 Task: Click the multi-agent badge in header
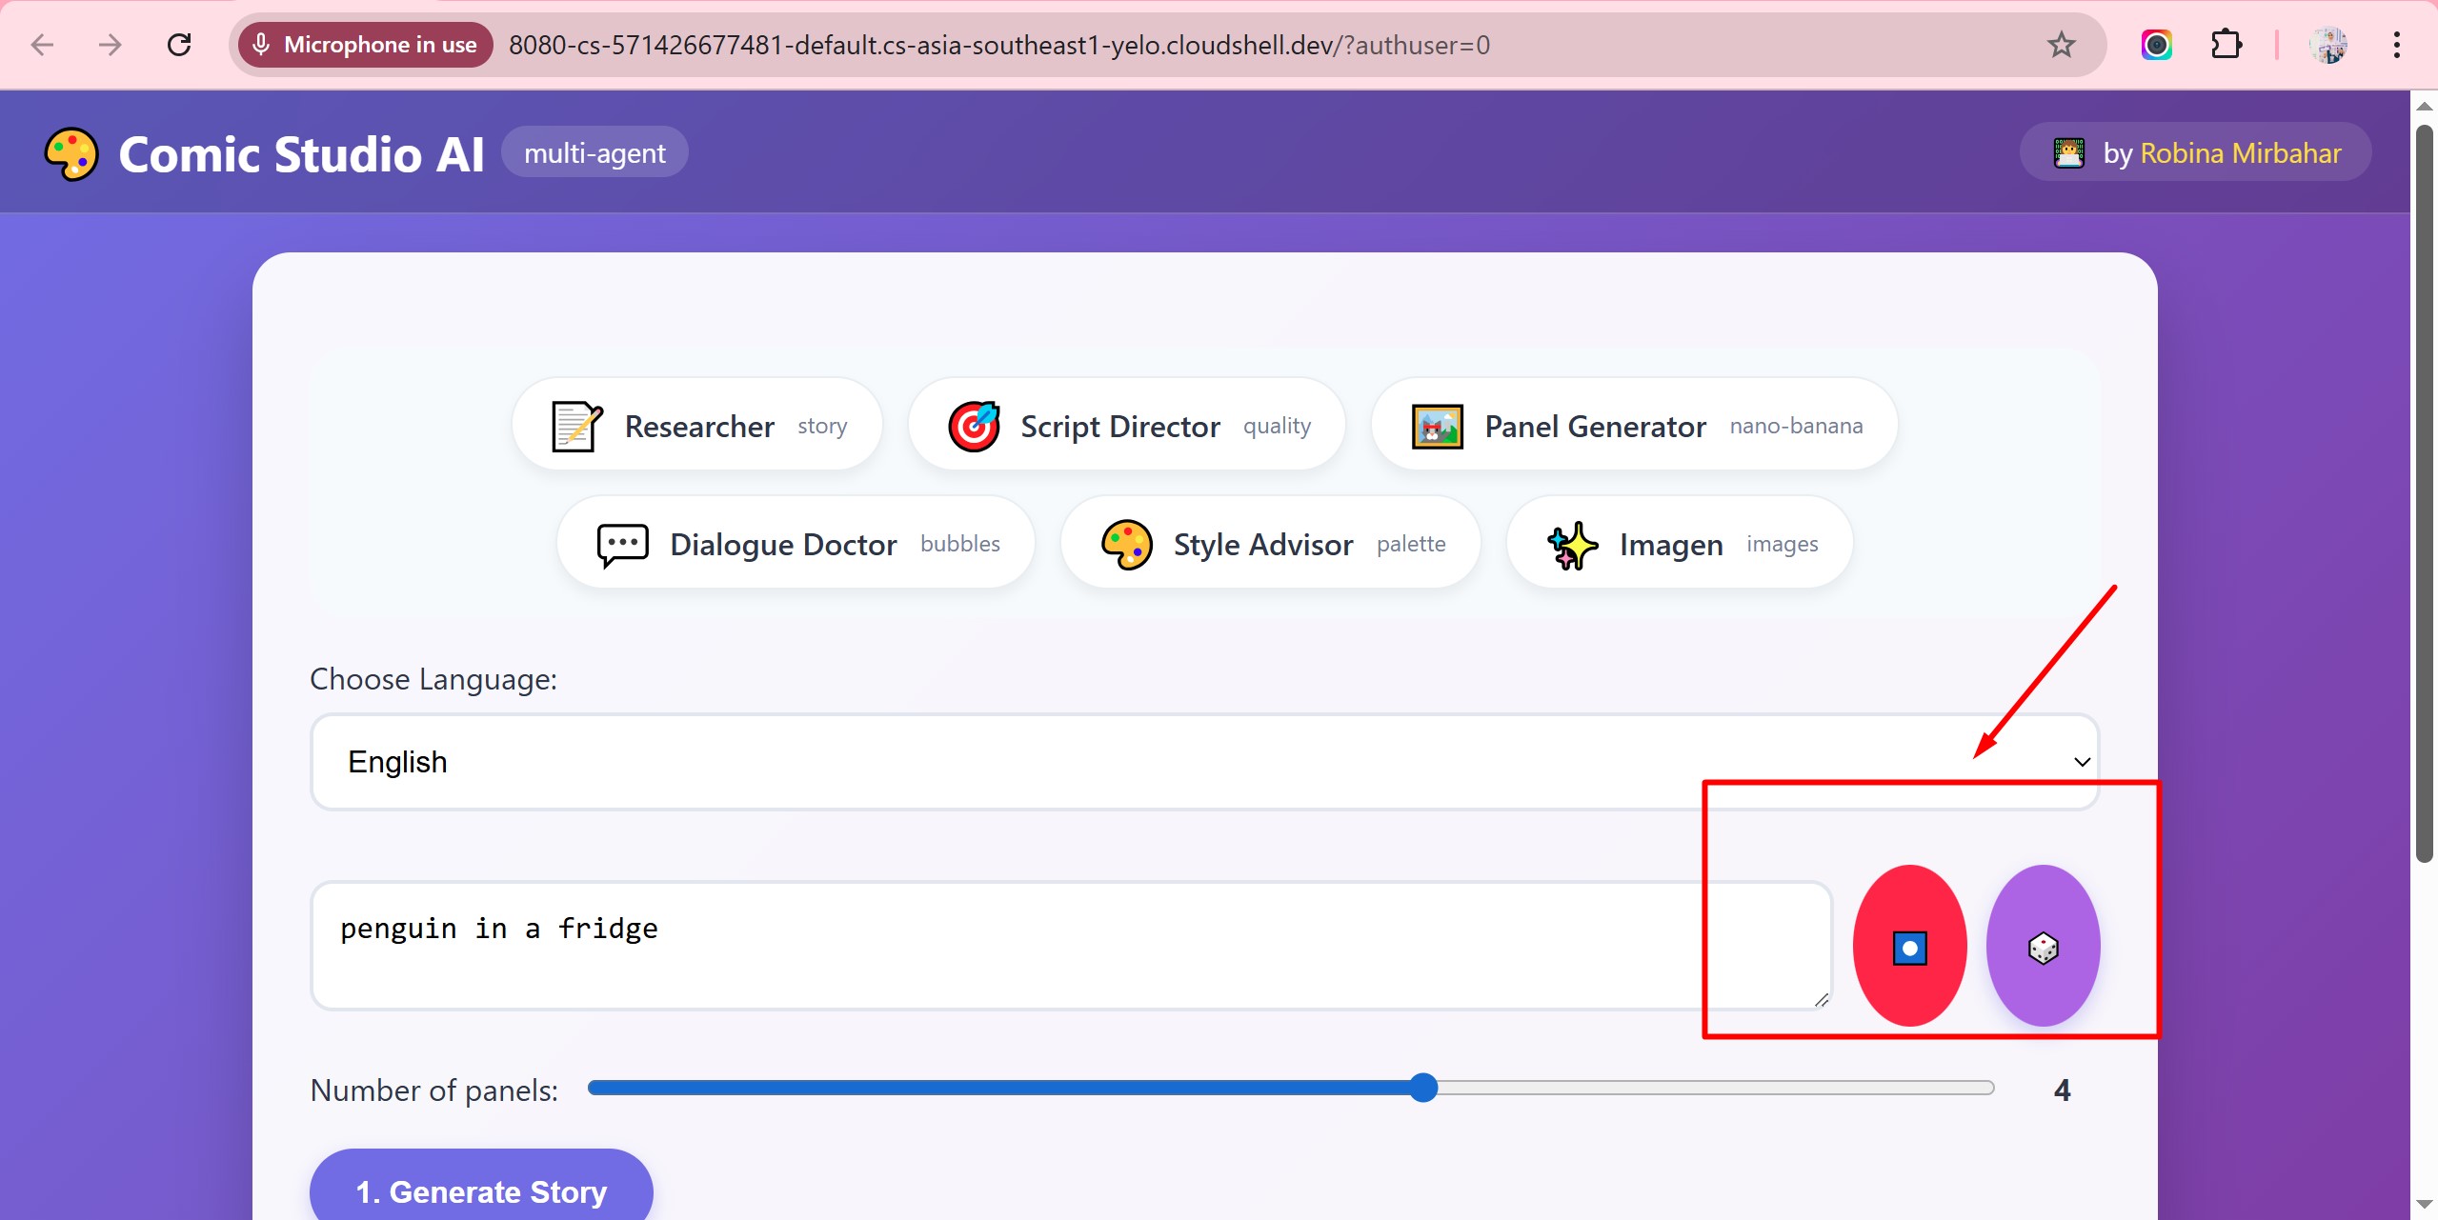tap(594, 153)
